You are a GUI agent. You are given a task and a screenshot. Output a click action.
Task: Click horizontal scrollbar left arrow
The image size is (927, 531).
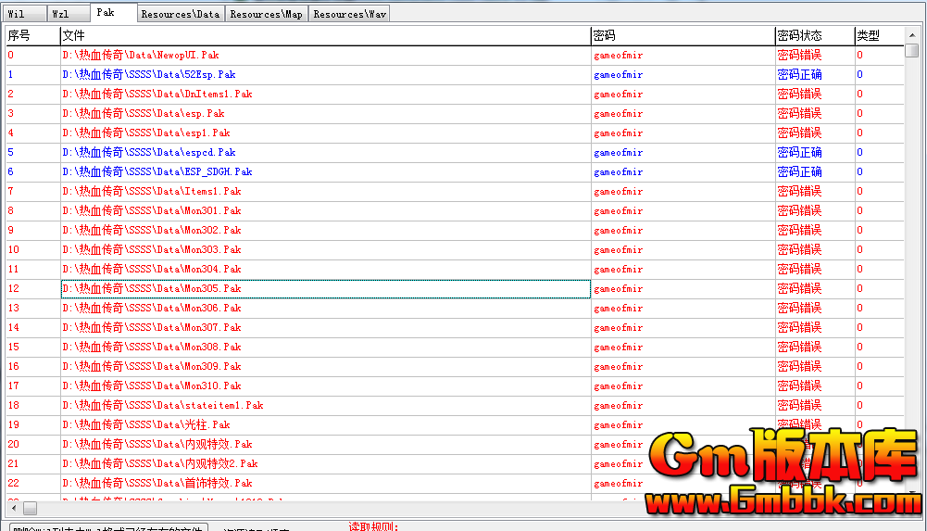pos(13,509)
